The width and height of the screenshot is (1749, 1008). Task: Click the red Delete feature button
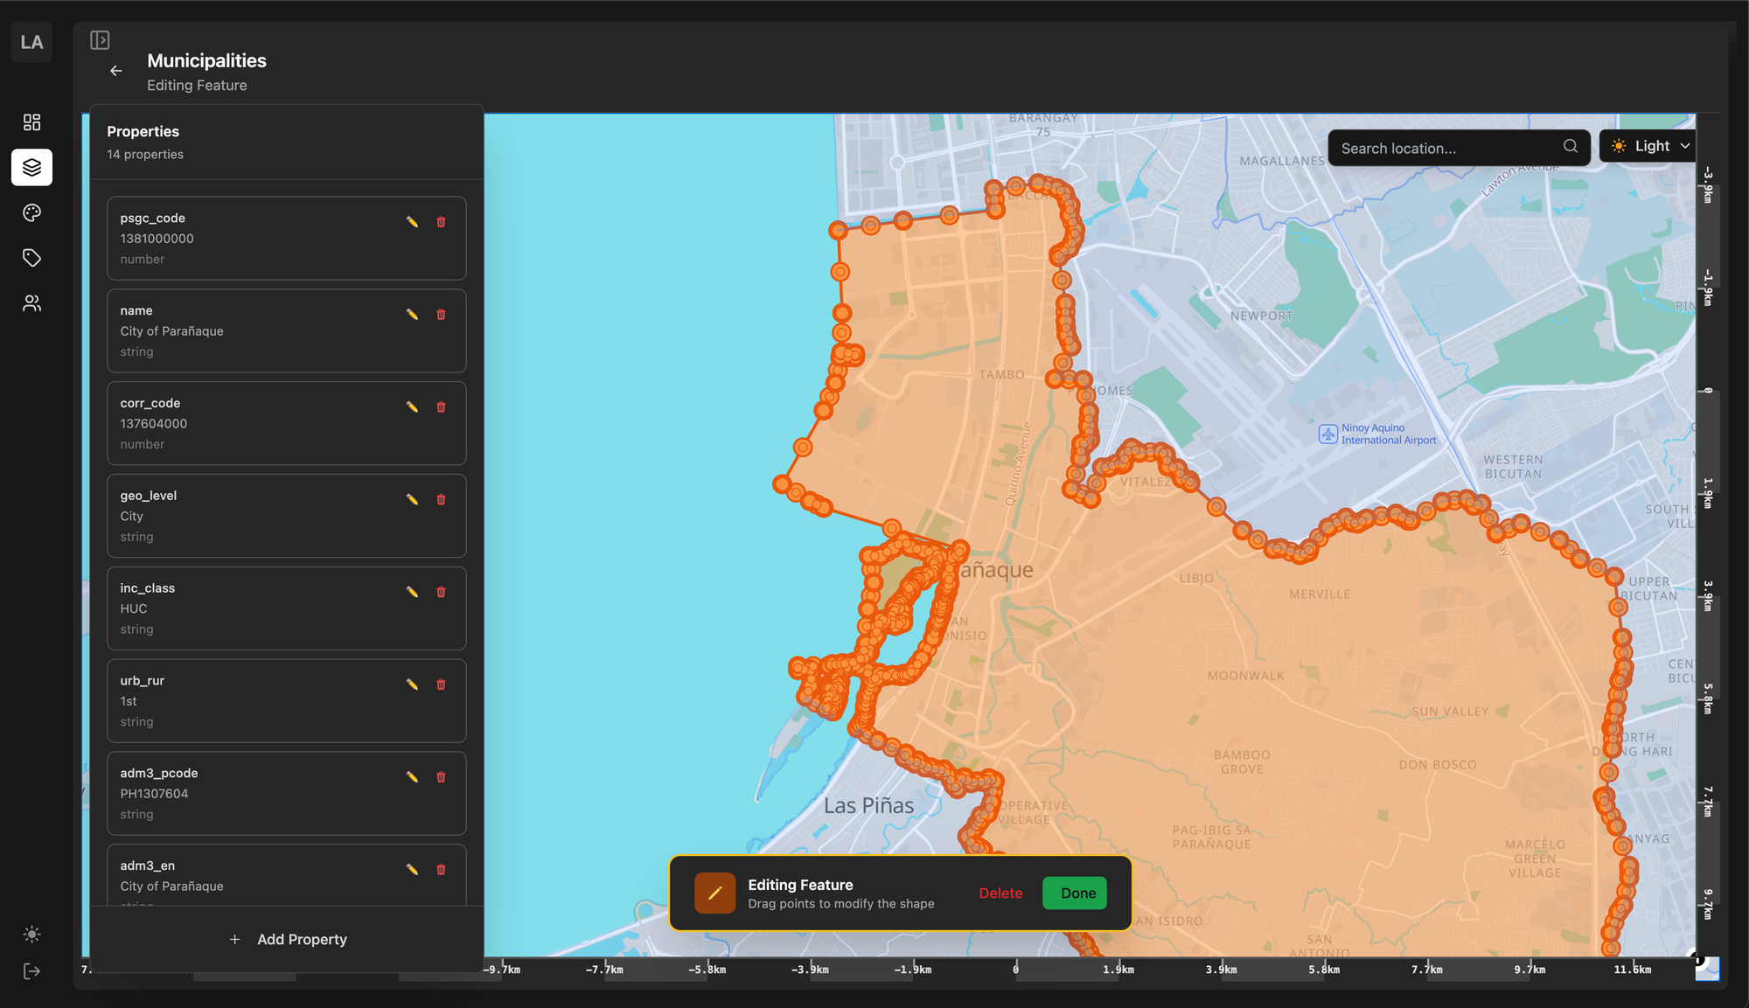(x=1000, y=893)
